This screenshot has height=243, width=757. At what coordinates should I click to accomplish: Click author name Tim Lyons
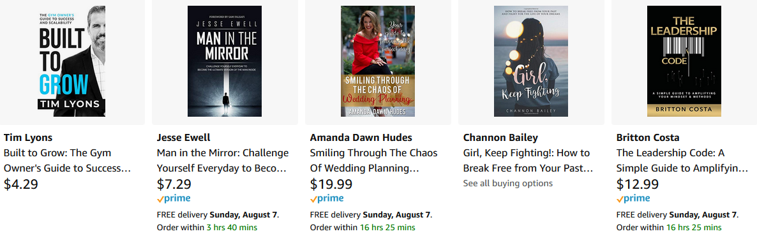28,138
